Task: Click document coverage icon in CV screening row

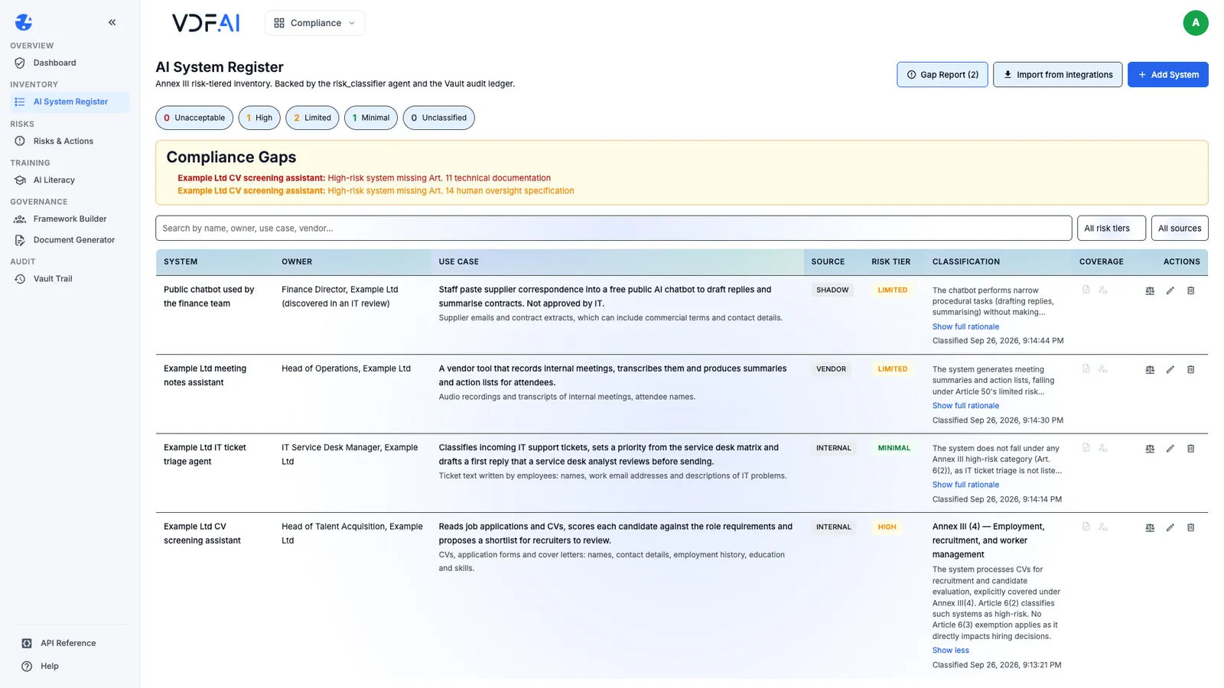Action: click(x=1086, y=527)
